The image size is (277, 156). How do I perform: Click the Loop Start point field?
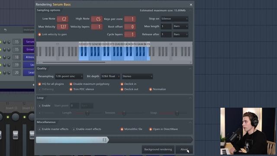tap(74, 106)
